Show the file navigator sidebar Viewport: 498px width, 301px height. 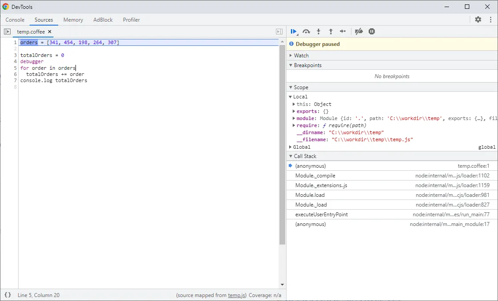[7, 32]
